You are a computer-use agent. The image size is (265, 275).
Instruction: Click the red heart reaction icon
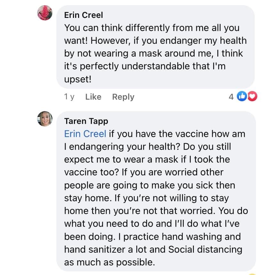point(253,97)
